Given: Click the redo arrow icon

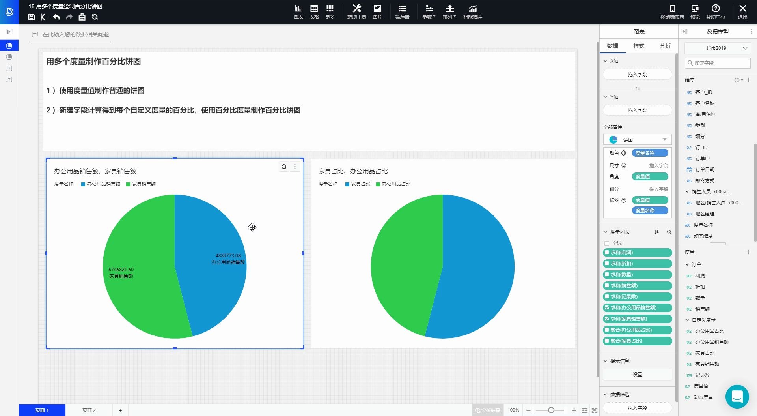Looking at the screenshot, I should (69, 17).
